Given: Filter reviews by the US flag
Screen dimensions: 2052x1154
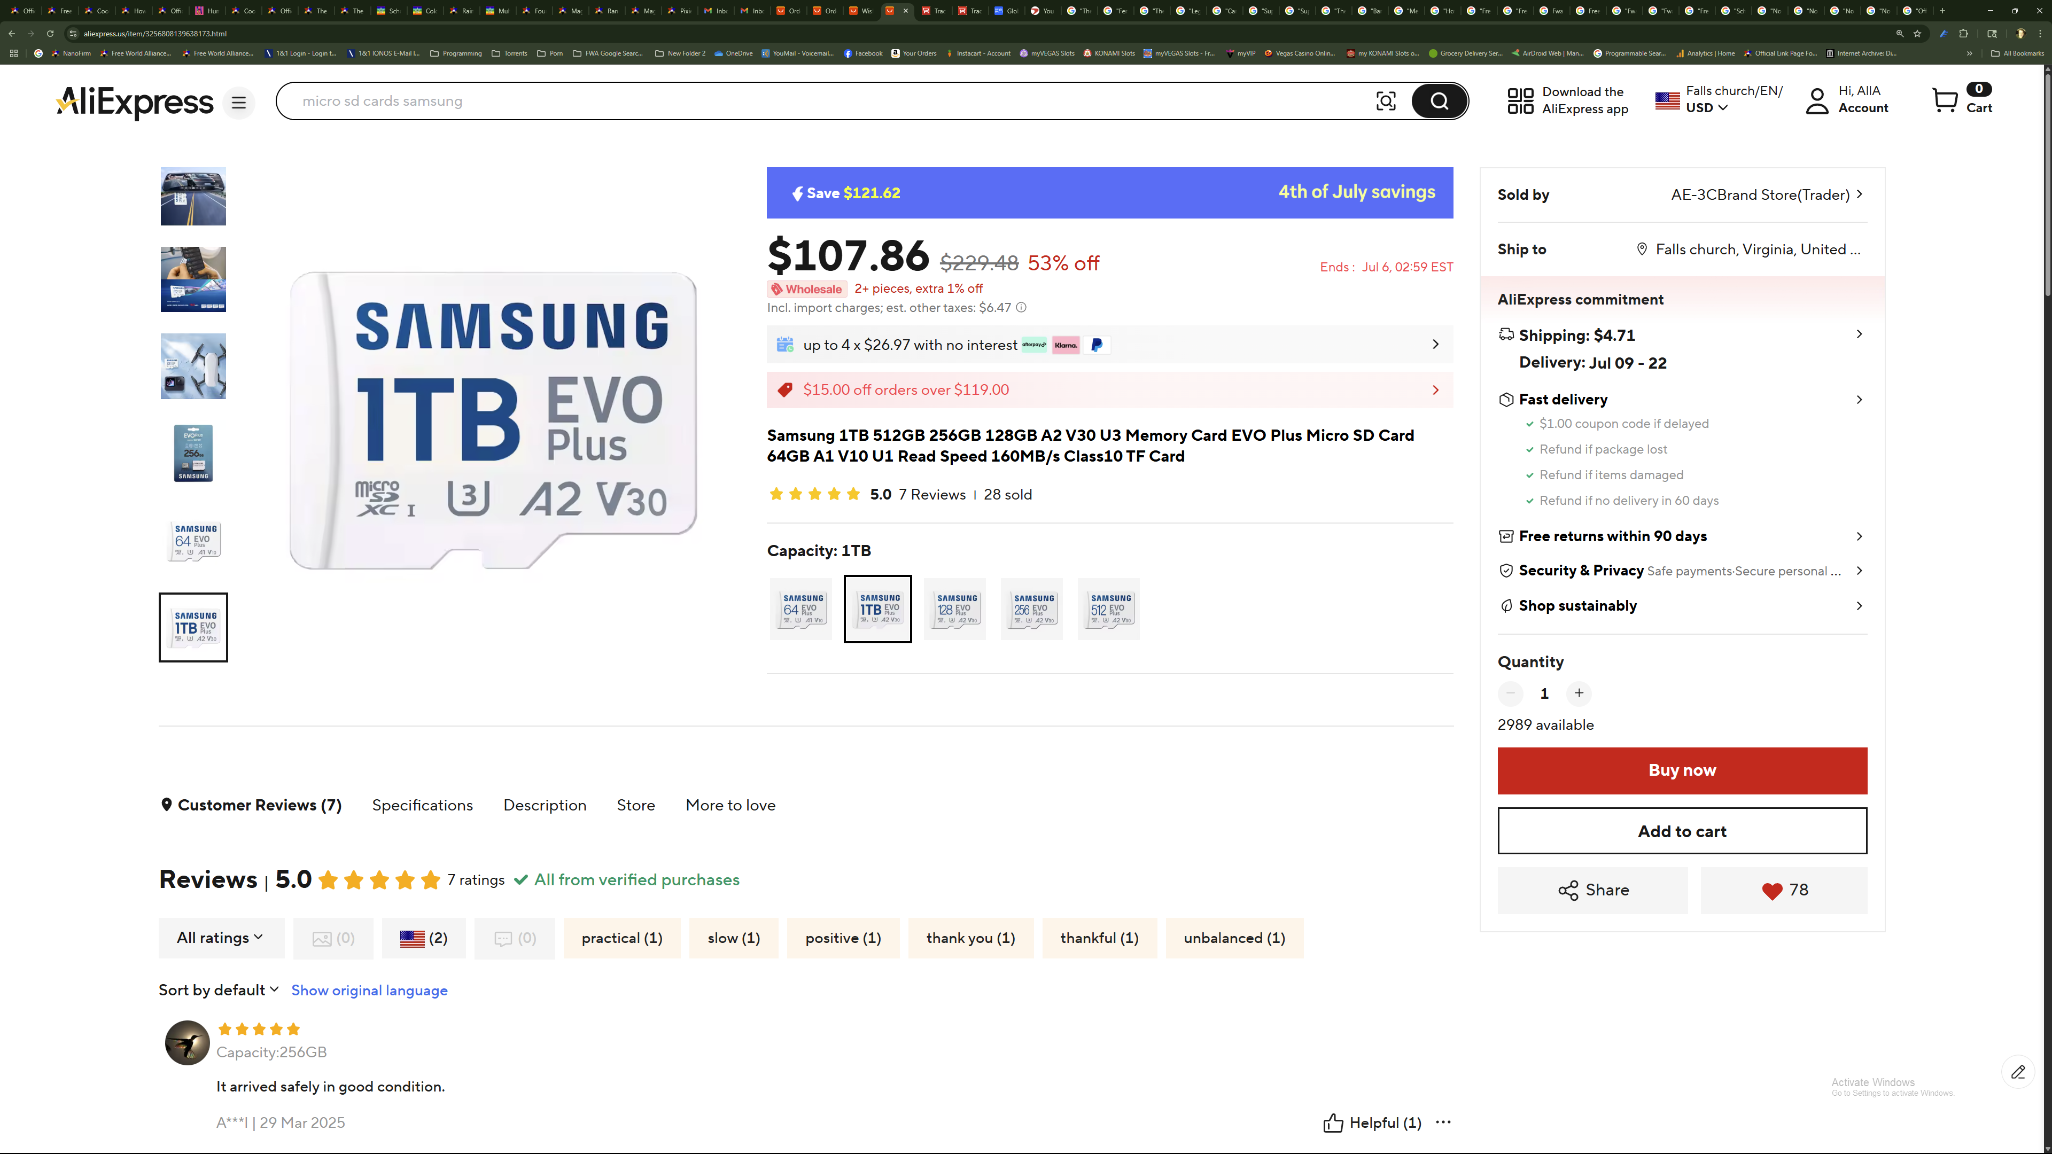Looking at the screenshot, I should pyautogui.click(x=423, y=938).
